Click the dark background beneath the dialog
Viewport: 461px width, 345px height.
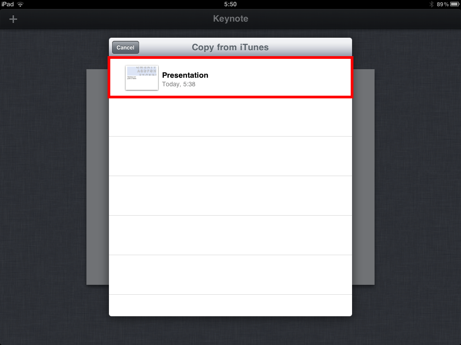click(x=230, y=331)
